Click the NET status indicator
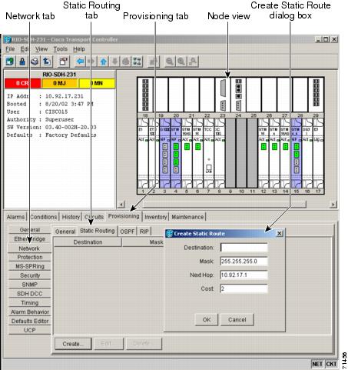Viewport: 348px width, 370px height. click(x=317, y=364)
